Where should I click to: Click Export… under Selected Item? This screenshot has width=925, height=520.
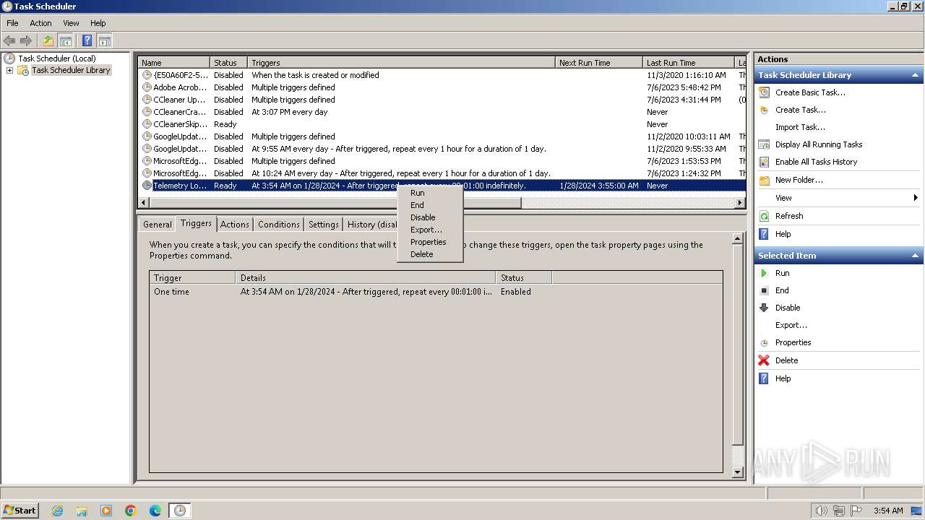point(791,325)
